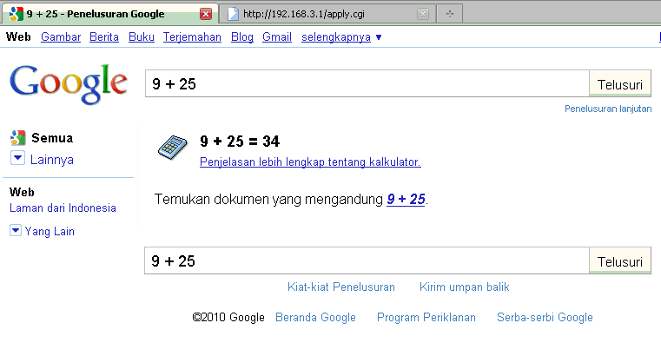Click the Yang Lain link text

point(50,231)
